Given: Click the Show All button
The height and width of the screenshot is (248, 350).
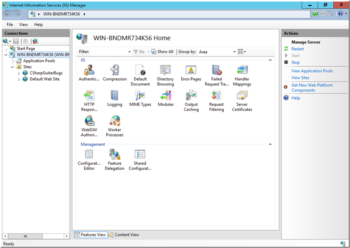Looking at the screenshot, I should (162, 51).
